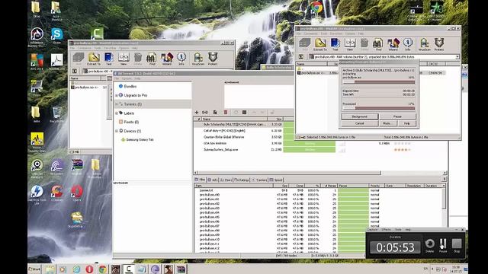Click VirusScan in the right WinRAR window
The width and height of the screenshot is (488, 274).
[x=424, y=44]
